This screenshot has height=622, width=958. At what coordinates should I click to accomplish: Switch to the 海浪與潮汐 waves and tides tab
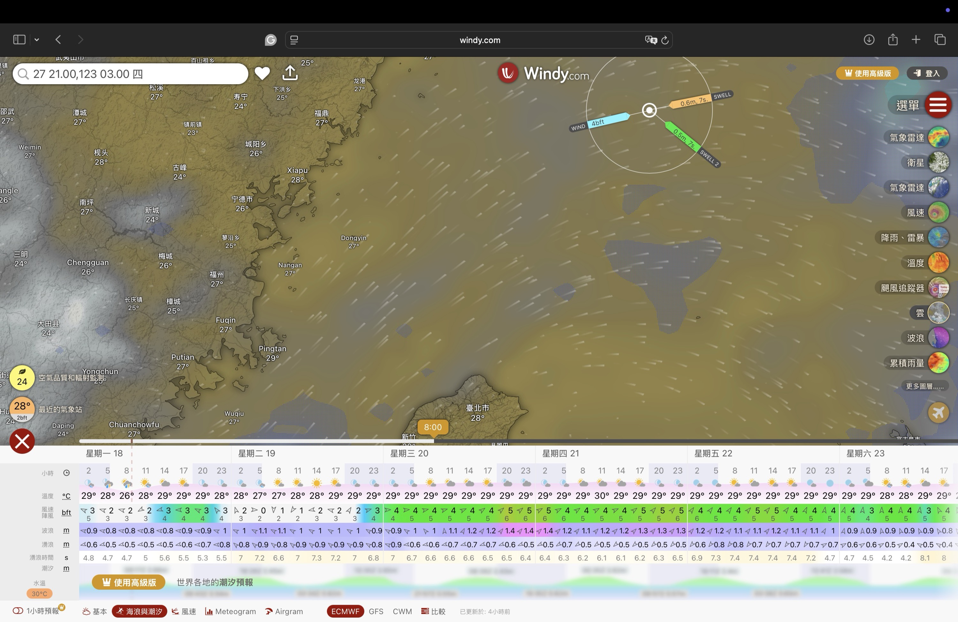pos(139,611)
